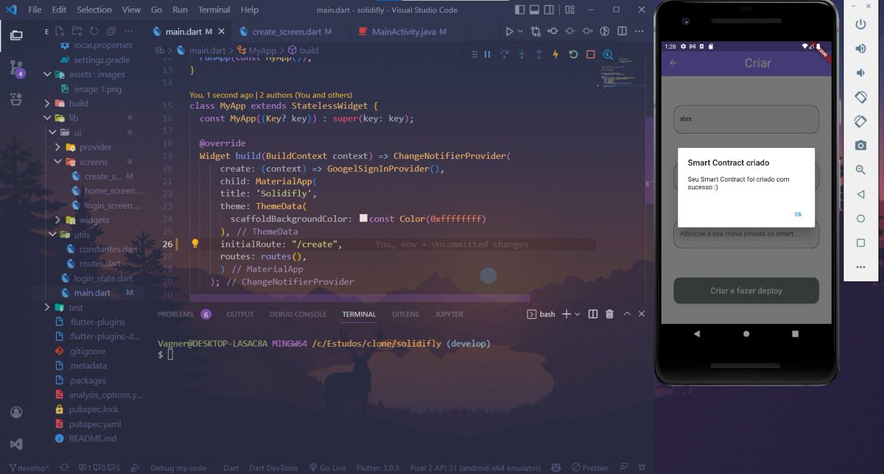Expand the widgets folder
Viewport: 884px width, 474px height.
point(57,220)
